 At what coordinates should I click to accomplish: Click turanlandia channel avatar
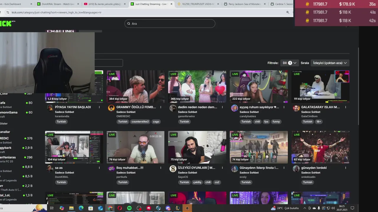[x=50, y=108]
